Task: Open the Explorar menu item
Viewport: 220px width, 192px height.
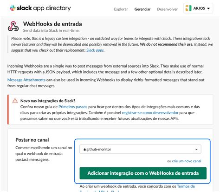Action: pyautogui.click(x=121, y=9)
